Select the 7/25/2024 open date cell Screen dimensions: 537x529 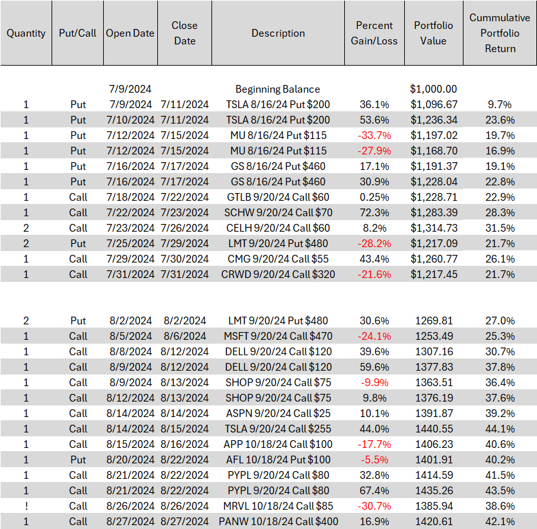(x=130, y=243)
